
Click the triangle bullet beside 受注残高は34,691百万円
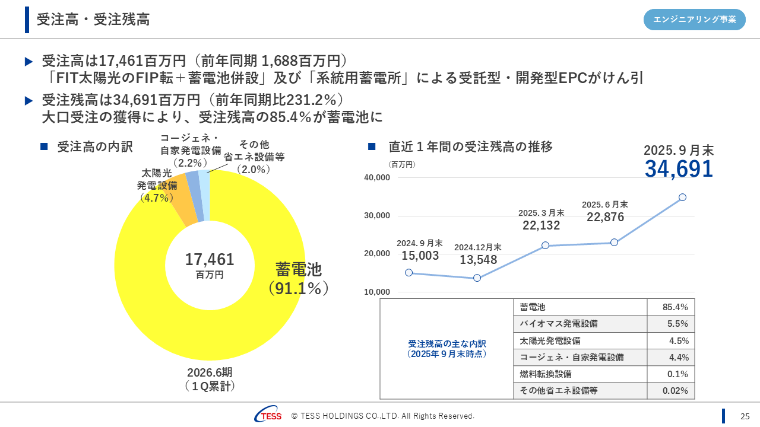pos(29,100)
